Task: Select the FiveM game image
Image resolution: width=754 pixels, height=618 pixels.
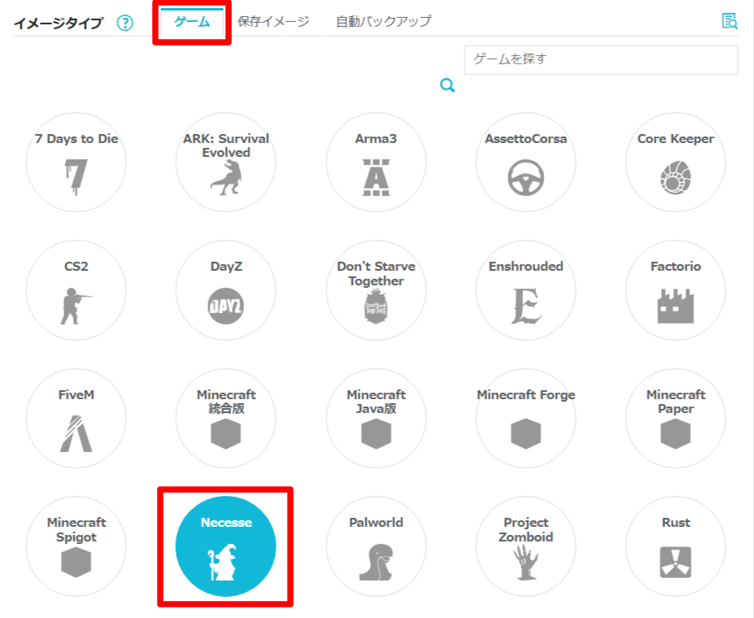Action: click(76, 418)
